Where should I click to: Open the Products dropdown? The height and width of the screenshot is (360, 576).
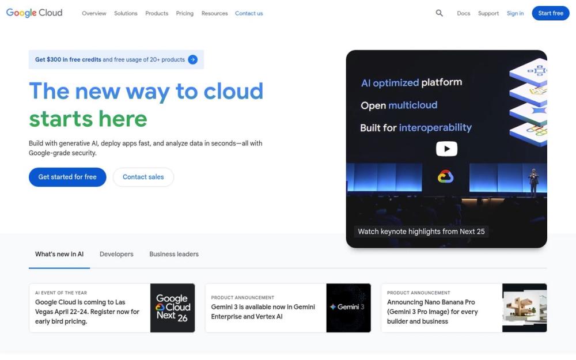coord(156,13)
